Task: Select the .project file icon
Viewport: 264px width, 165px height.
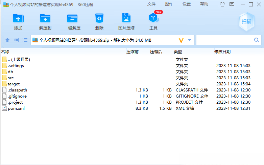Action: tap(4, 102)
